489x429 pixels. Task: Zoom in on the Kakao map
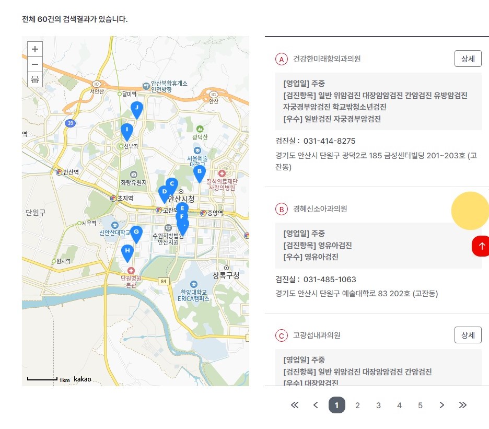coord(34,49)
